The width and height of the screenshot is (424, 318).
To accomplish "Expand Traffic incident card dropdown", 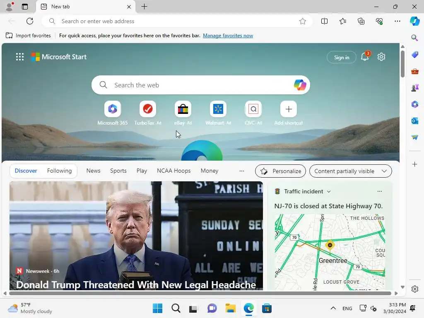I will pyautogui.click(x=329, y=191).
